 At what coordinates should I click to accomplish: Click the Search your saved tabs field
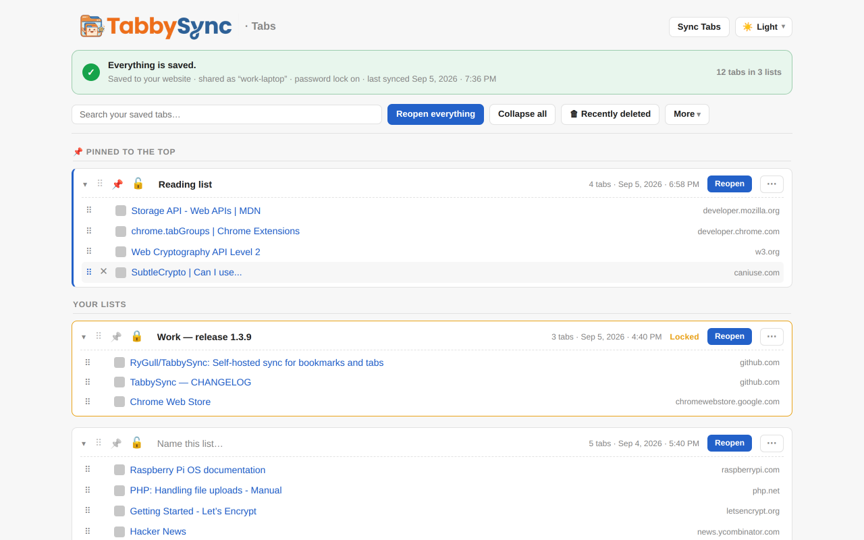tap(227, 114)
